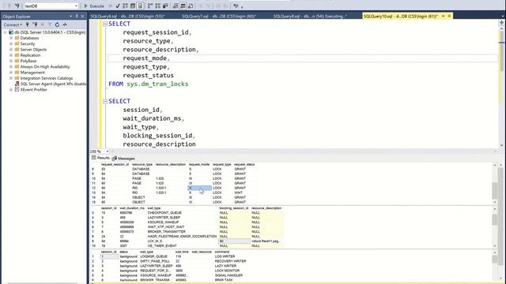
Task: Click the Specify Values for Template Parameters icon
Action: [236, 6]
